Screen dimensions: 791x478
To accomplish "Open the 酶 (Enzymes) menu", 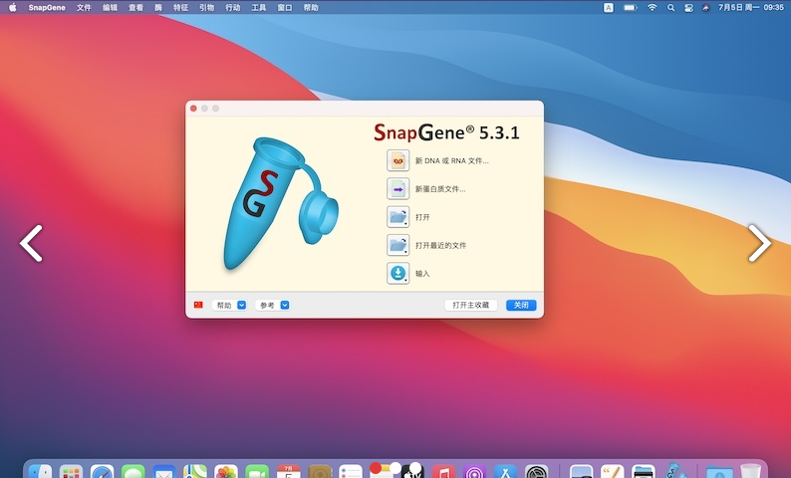I will (x=158, y=8).
